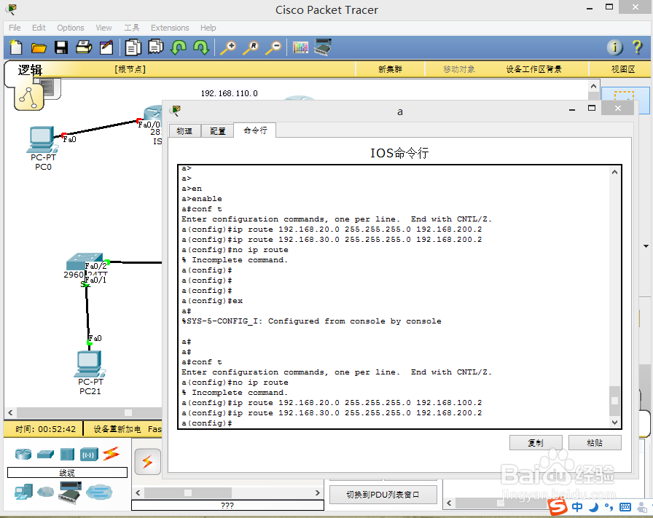Click 设备工作区背景 in the yellow bar
Image resolution: width=653 pixels, height=518 pixels.
pyautogui.click(x=533, y=69)
